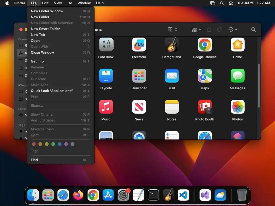
Task: Open the View menu in menu bar
Action: (x=58, y=3)
